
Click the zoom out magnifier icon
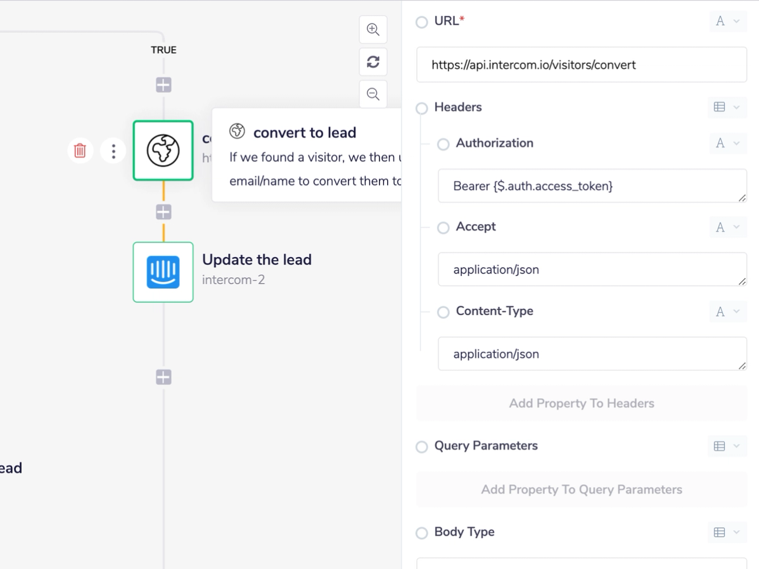pyautogui.click(x=373, y=94)
